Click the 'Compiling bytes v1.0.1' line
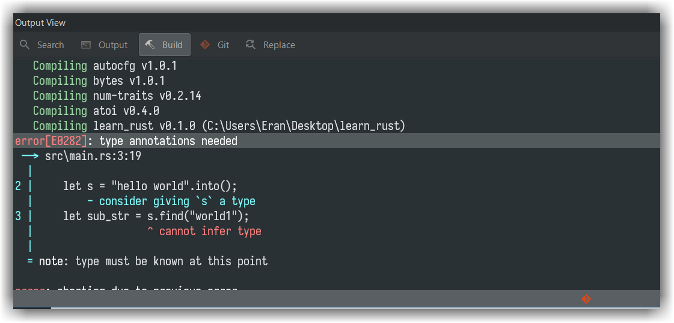Image resolution: width=674 pixels, height=323 pixels. coord(99,81)
